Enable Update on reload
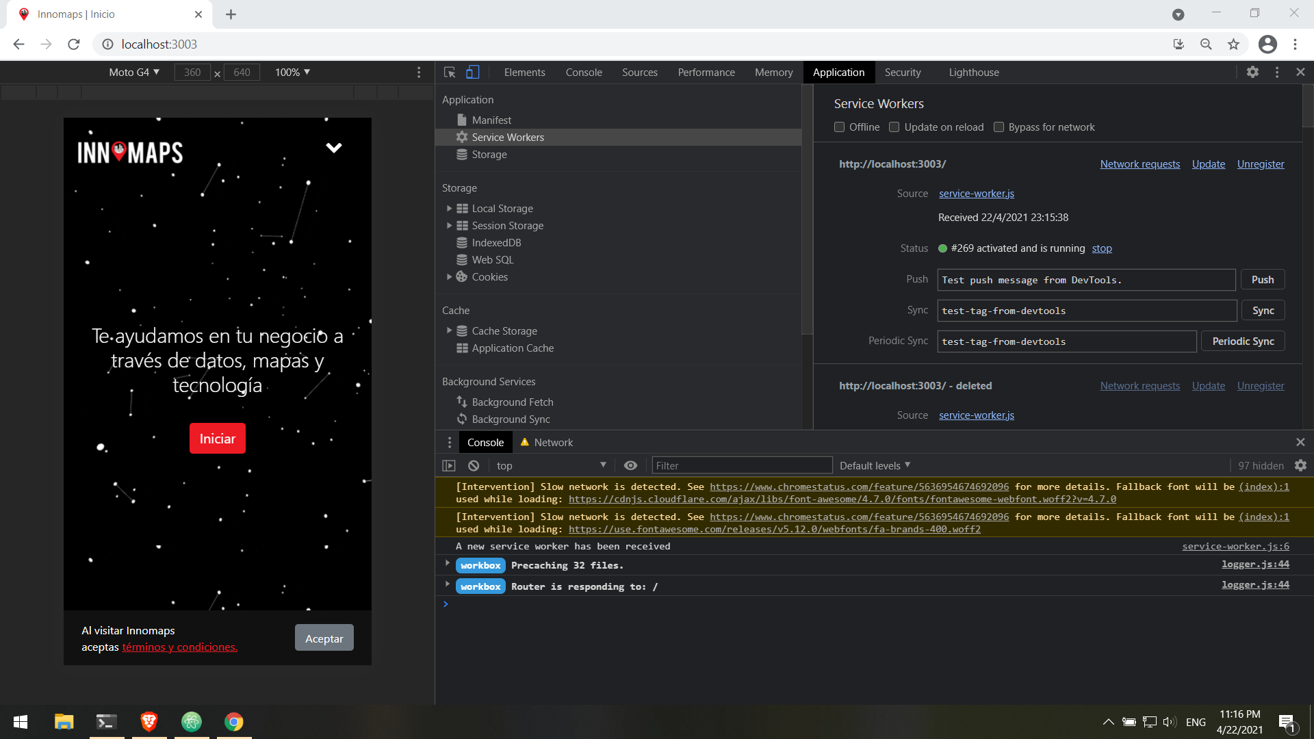This screenshot has height=739, width=1314. 894,127
